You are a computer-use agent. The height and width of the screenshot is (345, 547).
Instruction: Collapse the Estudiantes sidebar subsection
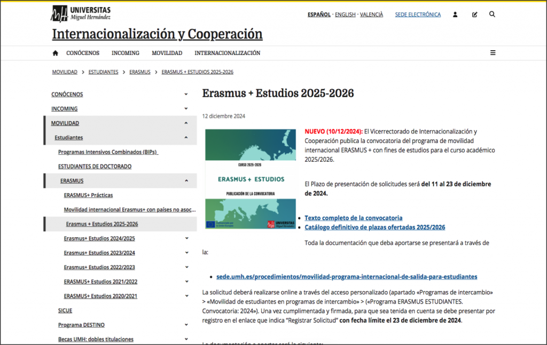(x=186, y=137)
